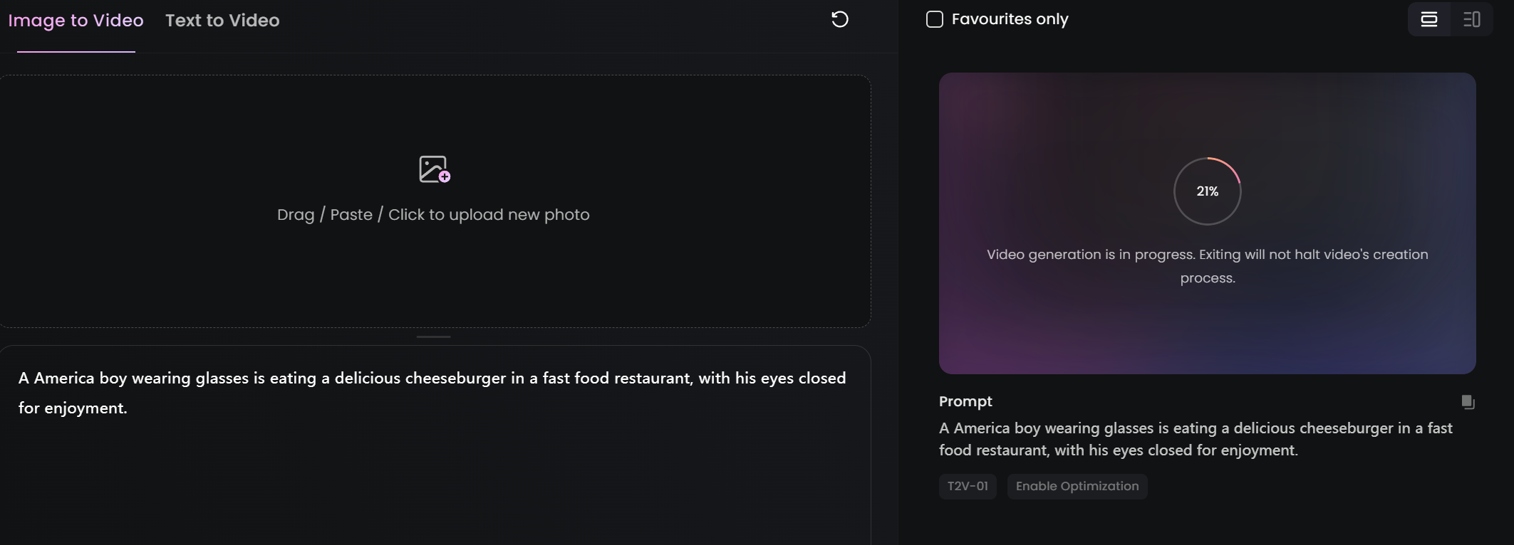Image resolution: width=1514 pixels, height=545 pixels.
Task: Click the empty photo upload drop zone
Action: point(435,201)
